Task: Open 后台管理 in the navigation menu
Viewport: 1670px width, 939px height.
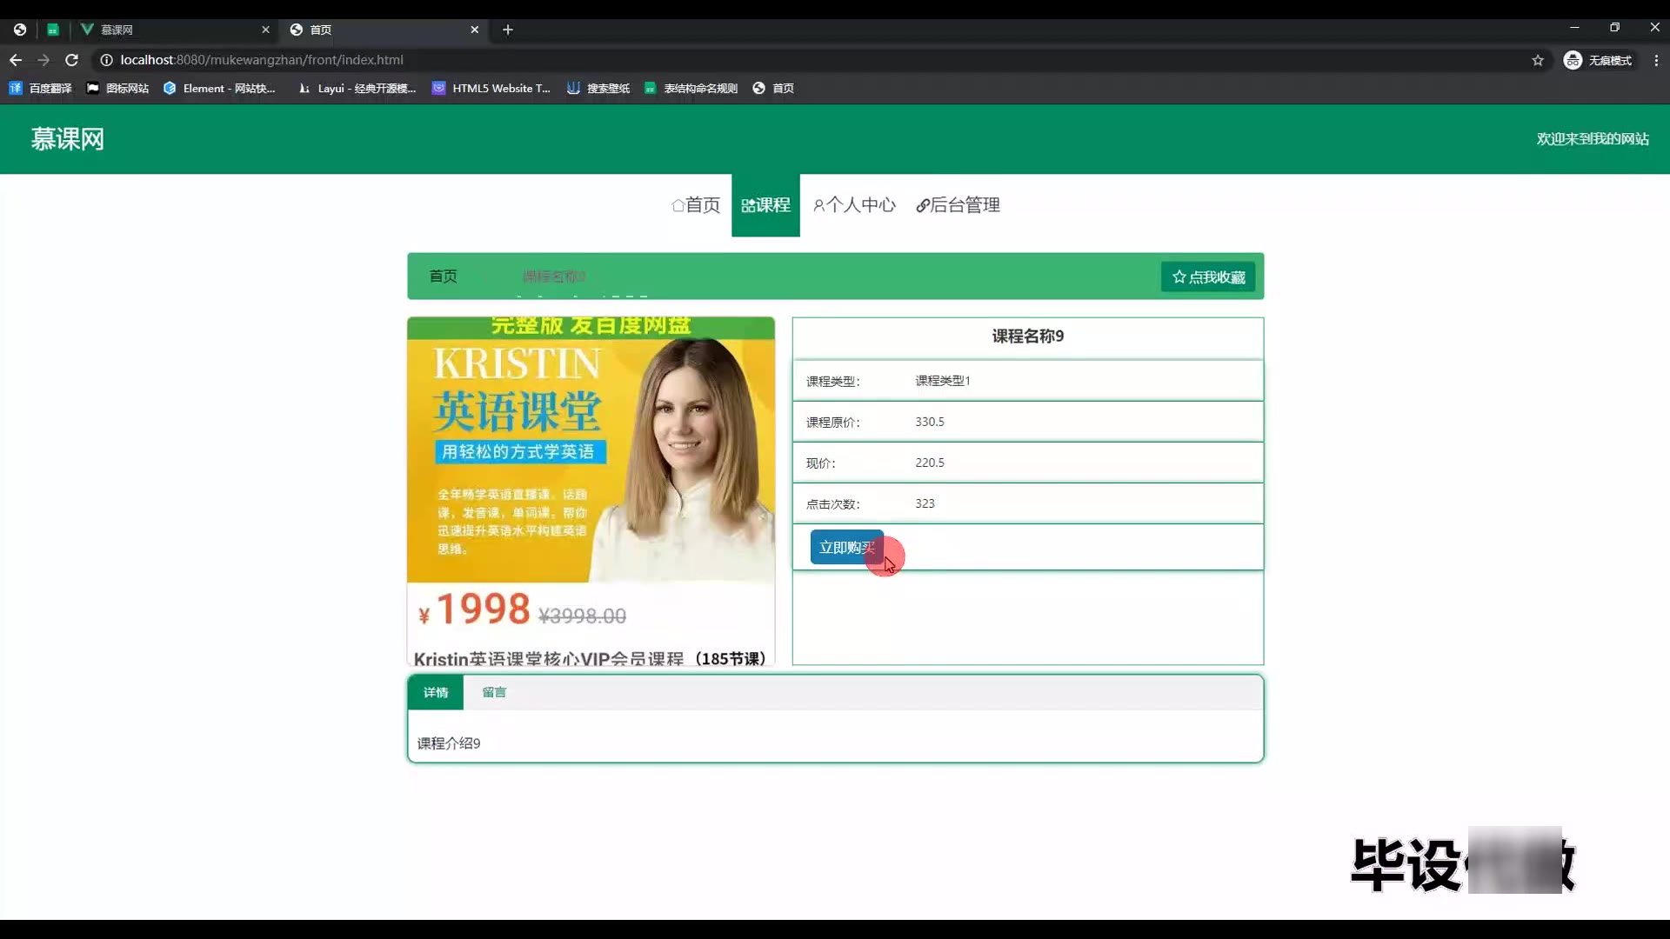Action: (x=958, y=205)
